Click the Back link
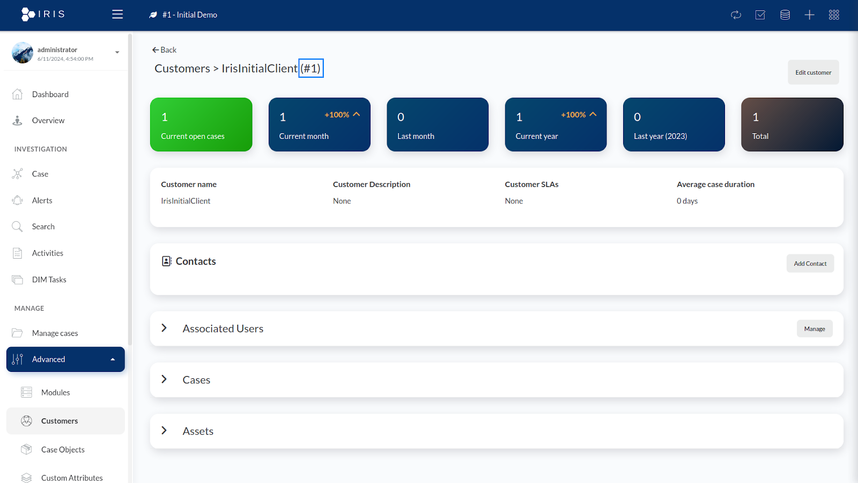 pos(164,50)
